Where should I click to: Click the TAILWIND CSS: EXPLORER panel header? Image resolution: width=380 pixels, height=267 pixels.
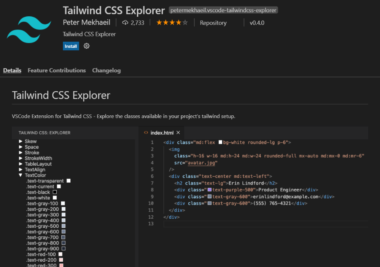coord(45,132)
